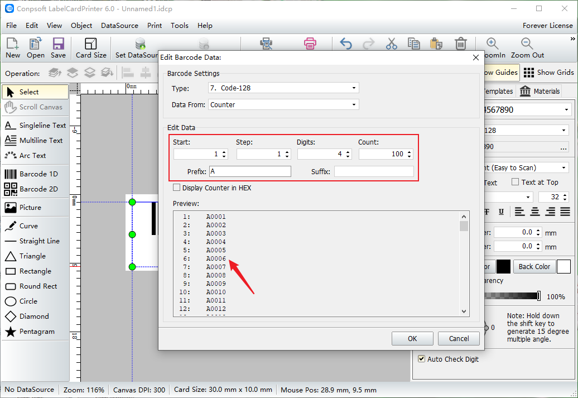Click into the Suffix input field
The height and width of the screenshot is (398, 578).
(x=374, y=171)
